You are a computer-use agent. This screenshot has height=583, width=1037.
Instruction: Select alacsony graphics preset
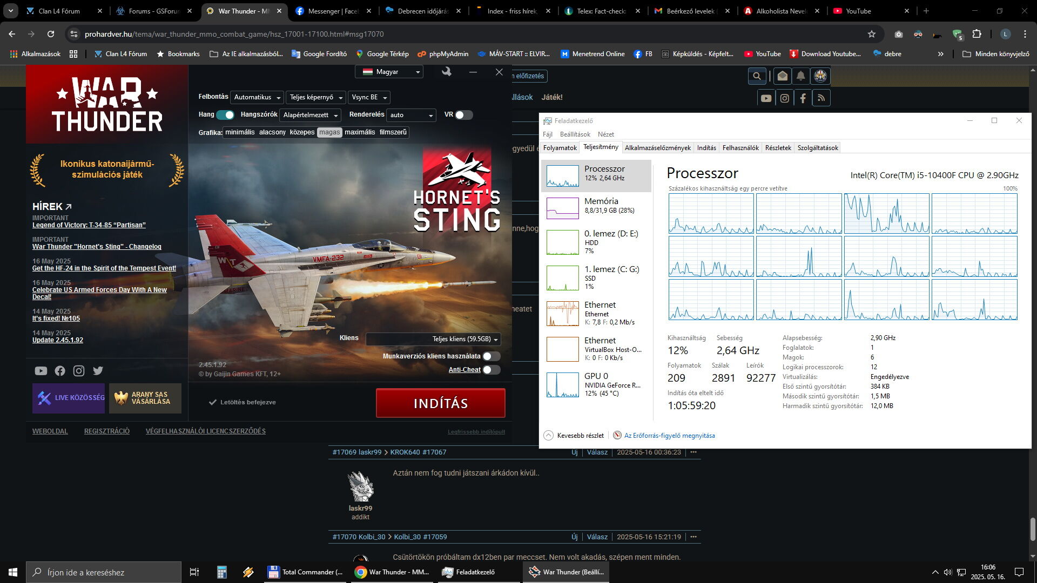pos(272,132)
